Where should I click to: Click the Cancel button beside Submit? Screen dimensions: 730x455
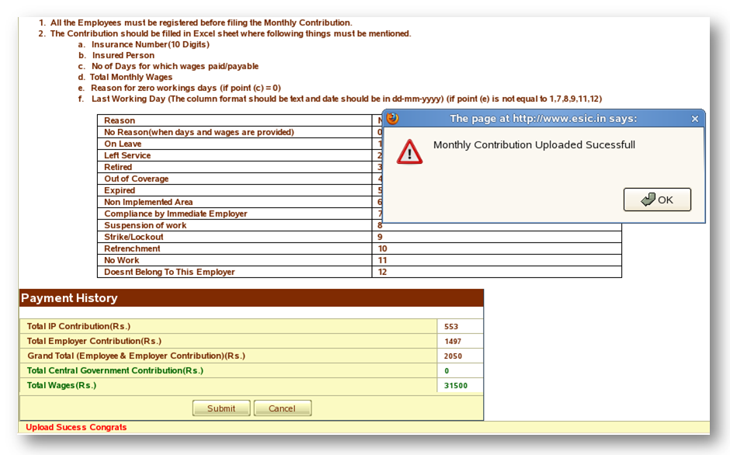point(282,408)
